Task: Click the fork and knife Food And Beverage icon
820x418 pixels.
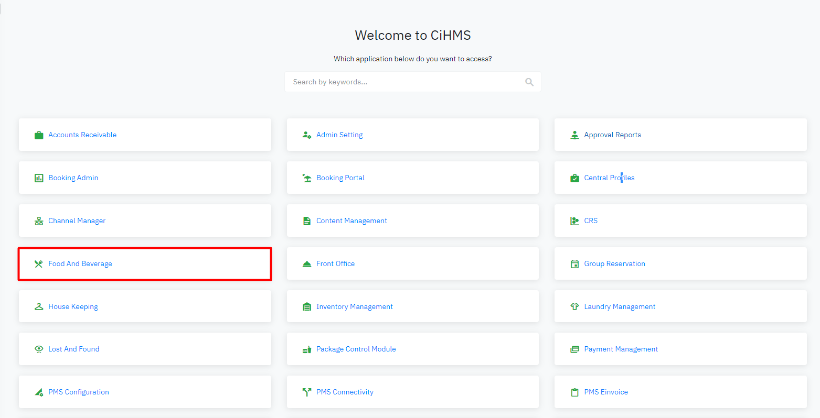Action: pyautogui.click(x=39, y=264)
